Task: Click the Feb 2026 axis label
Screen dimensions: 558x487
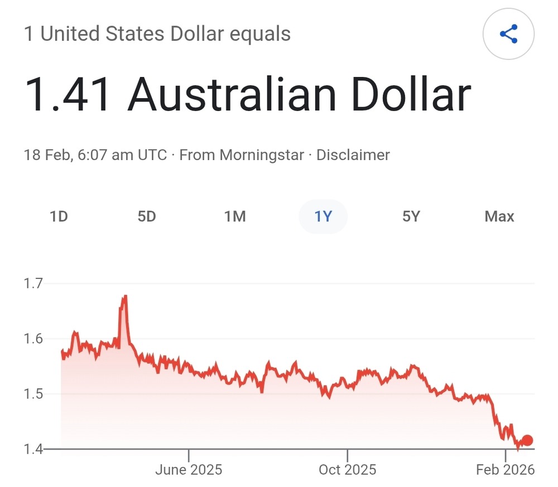Action: pyautogui.click(x=505, y=470)
